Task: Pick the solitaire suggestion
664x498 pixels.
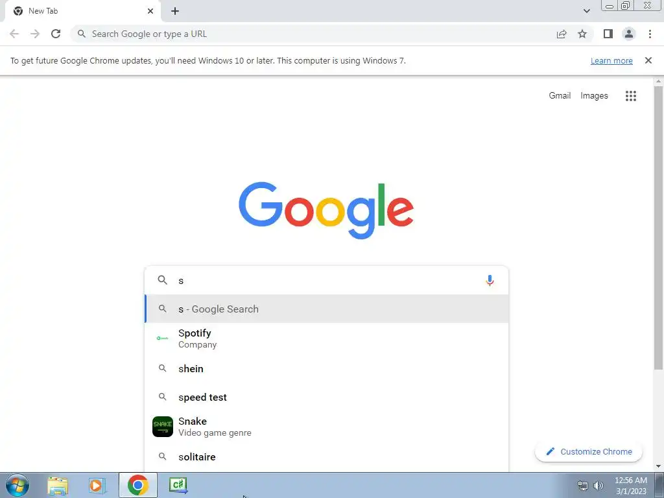Action: 327,456
